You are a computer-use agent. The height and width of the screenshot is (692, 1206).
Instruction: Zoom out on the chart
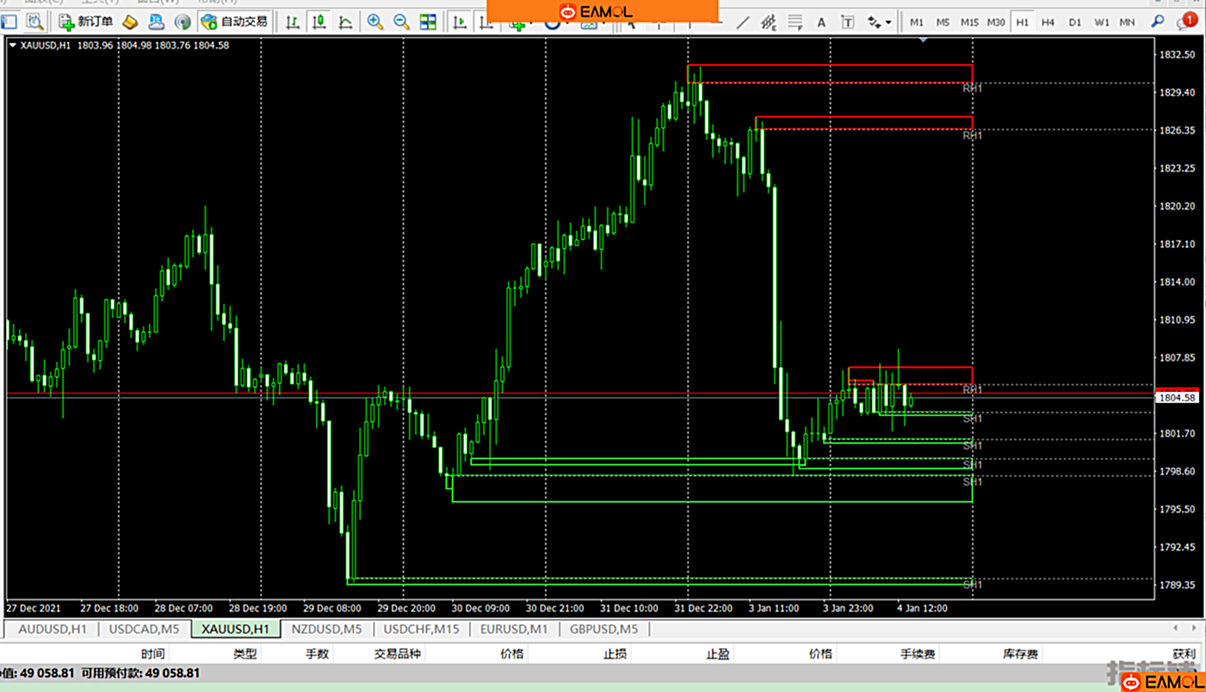[x=401, y=22]
